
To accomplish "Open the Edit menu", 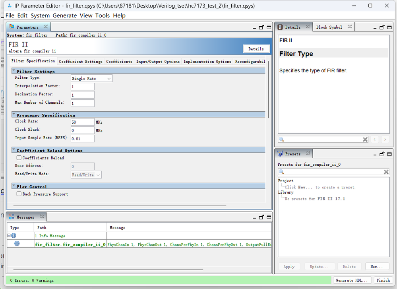I will [x=22, y=16].
